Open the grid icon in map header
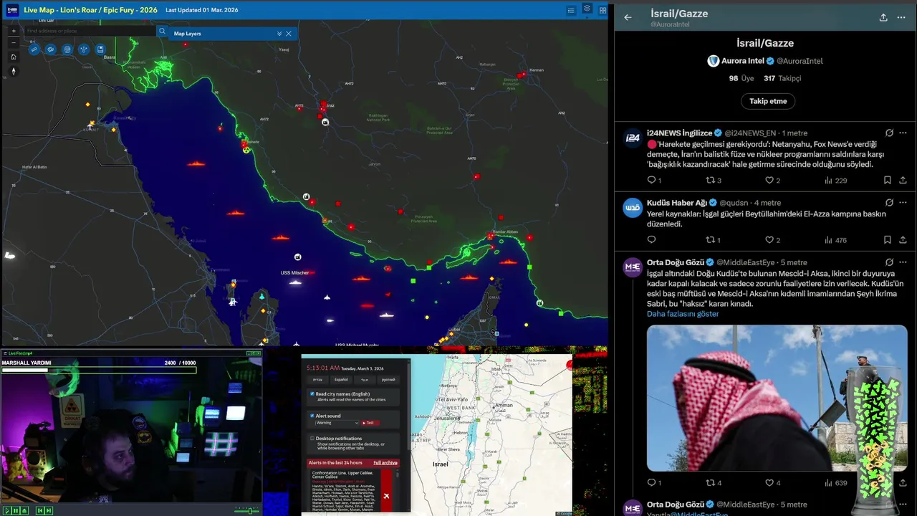This screenshot has height=516, width=917. (602, 10)
